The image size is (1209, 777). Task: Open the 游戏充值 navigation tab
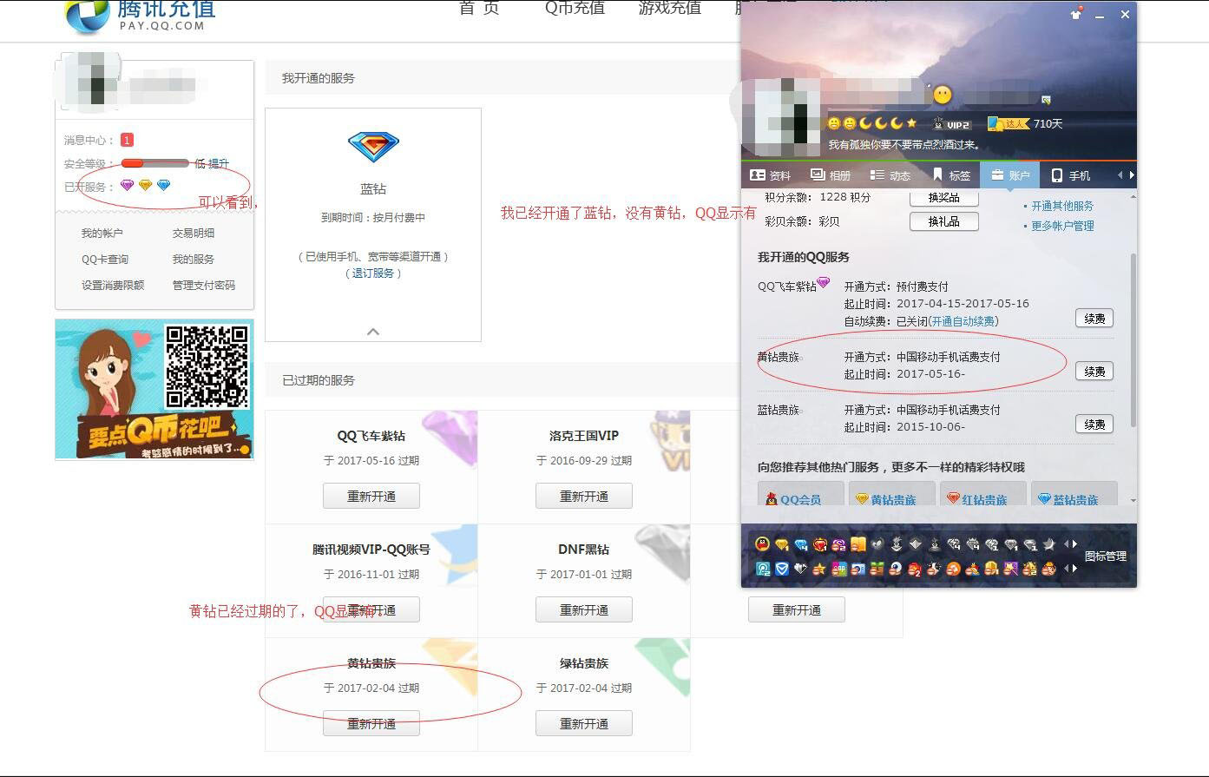click(669, 8)
